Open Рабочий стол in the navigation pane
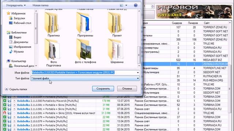Screen dimensions: 234x131 point(20,23)
